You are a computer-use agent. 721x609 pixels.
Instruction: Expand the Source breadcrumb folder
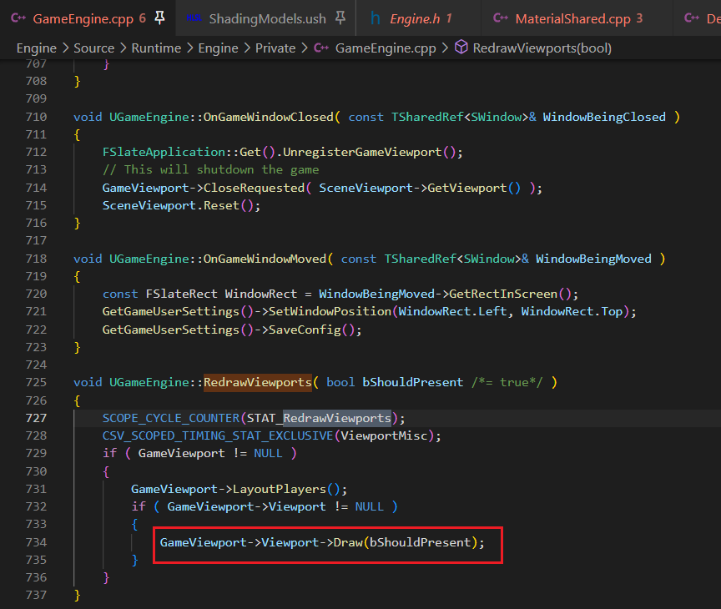tap(93, 48)
